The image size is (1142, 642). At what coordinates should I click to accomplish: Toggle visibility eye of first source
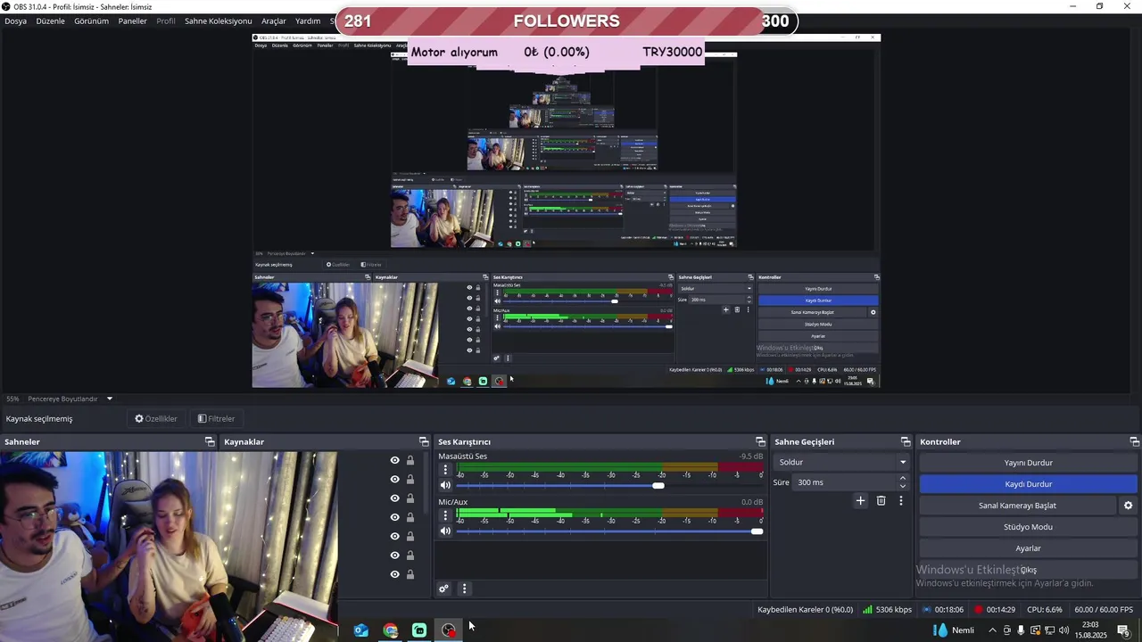394,461
